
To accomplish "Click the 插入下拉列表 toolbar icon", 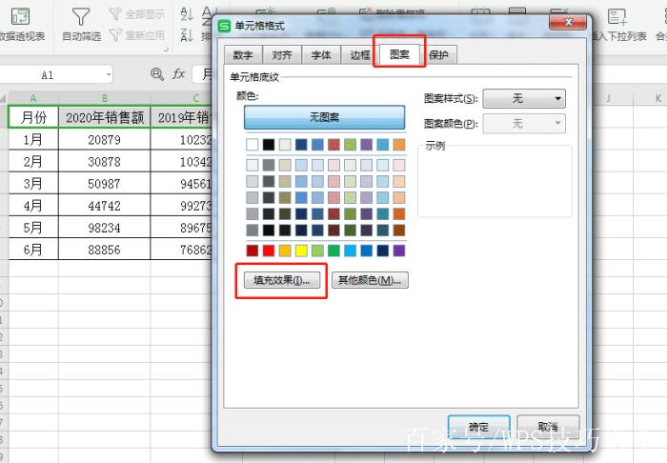I will 616,17.
